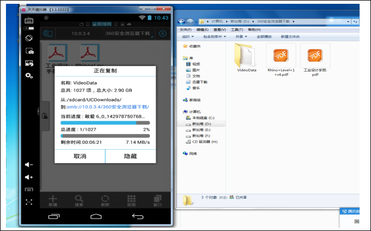Image resolution: width=371 pixels, height=231 pixels.
Task: Tap 新建 in the bottom toolbar
Action: (53, 201)
